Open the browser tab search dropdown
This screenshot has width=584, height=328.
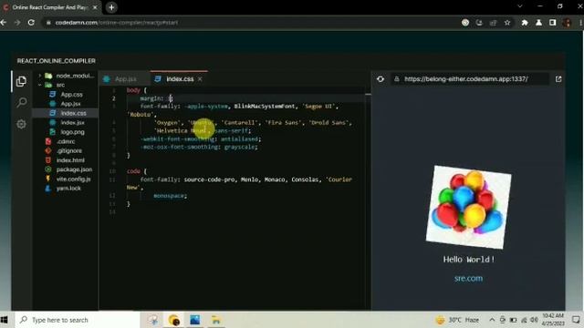(x=519, y=6)
